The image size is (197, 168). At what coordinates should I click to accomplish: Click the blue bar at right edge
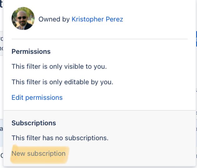196,39
